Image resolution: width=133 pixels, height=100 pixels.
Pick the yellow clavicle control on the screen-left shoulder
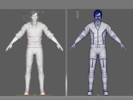[x=28, y=24]
